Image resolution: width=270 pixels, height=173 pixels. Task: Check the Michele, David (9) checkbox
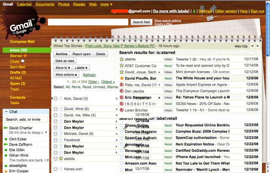click(x=55, y=134)
